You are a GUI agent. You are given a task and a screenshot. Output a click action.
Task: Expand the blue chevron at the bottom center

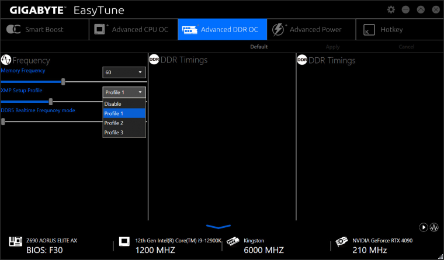pyautogui.click(x=218, y=227)
